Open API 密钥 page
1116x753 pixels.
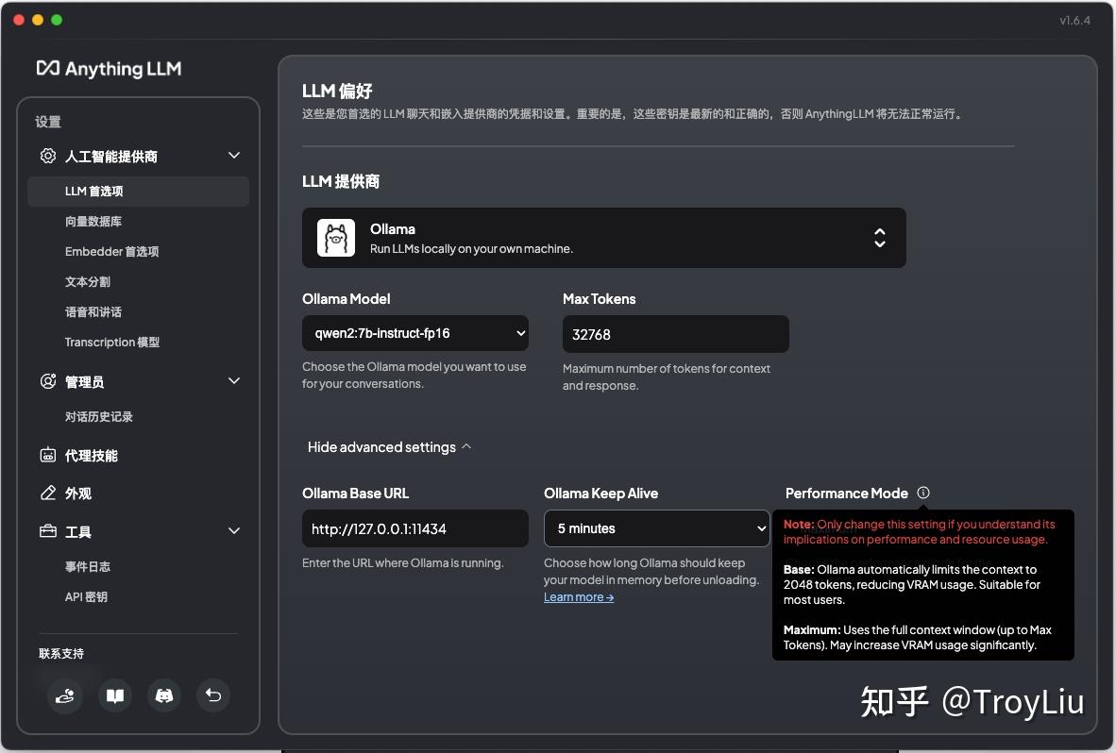[86, 596]
